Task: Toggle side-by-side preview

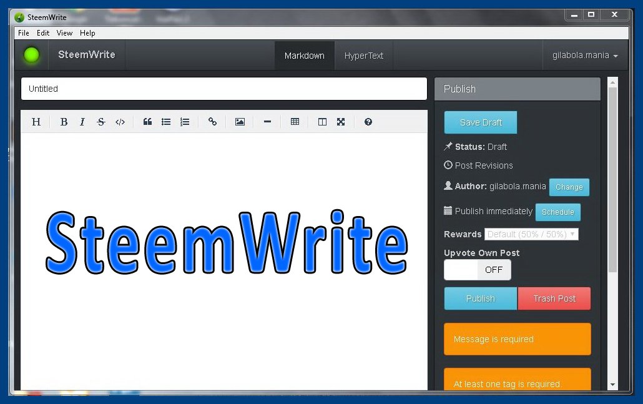Action: pyautogui.click(x=322, y=122)
